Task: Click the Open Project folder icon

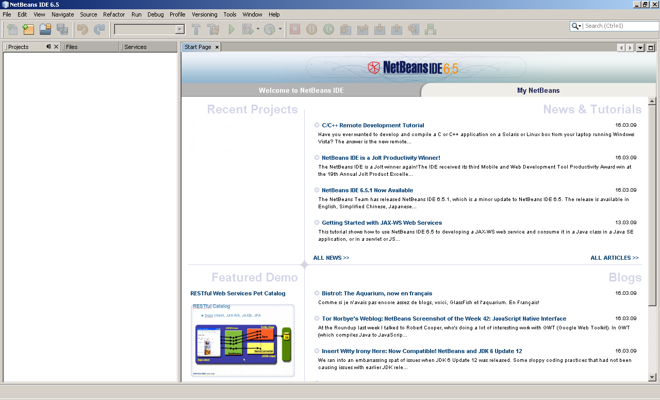Action: point(45,29)
